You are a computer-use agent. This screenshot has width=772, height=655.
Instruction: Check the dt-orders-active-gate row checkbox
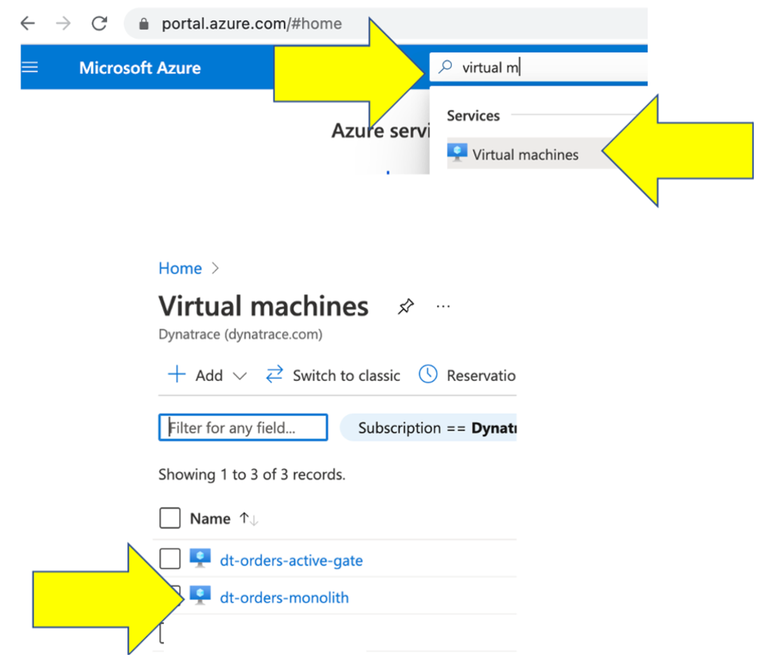170,559
